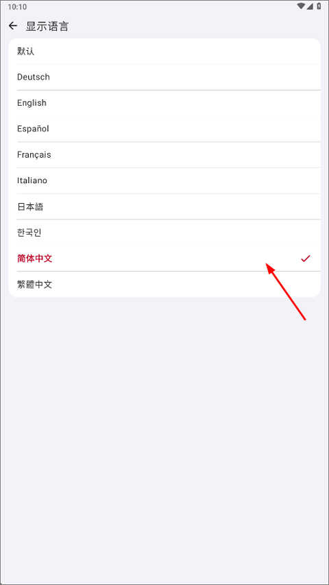Choose Italiano from the list

(164, 180)
